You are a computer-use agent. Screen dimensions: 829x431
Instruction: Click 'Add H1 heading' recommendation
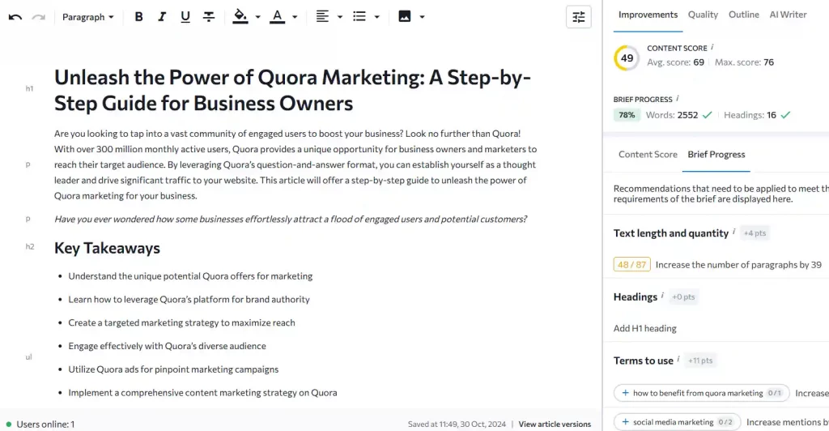coord(644,328)
